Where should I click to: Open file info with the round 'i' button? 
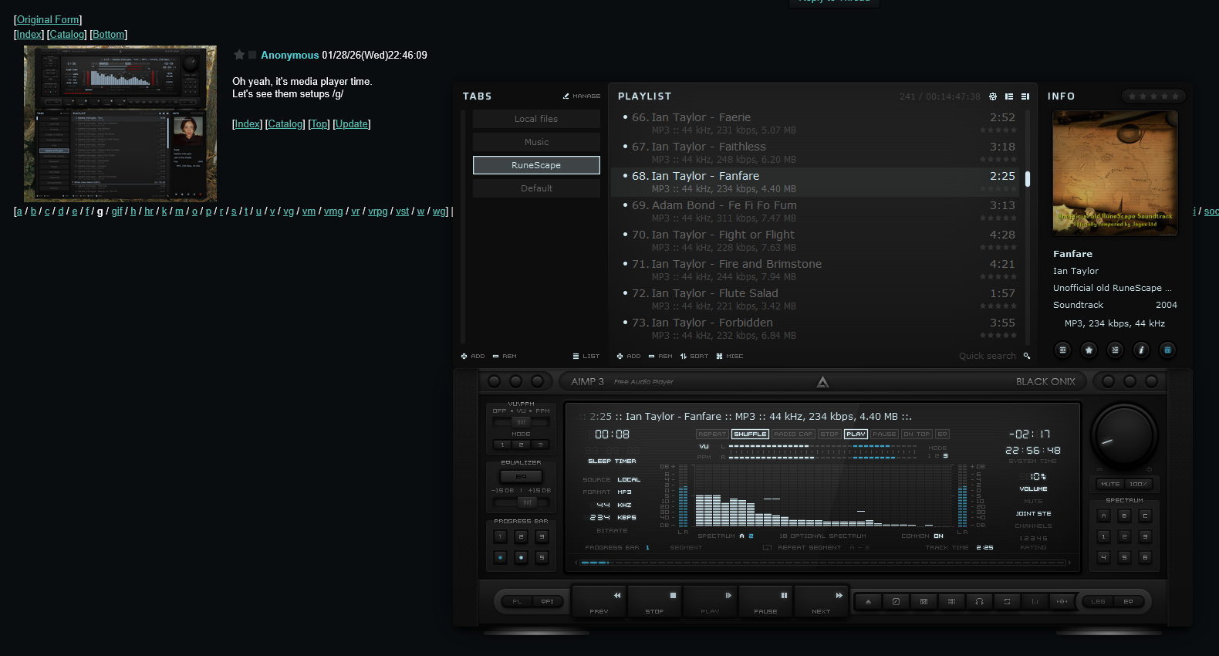tap(1141, 350)
